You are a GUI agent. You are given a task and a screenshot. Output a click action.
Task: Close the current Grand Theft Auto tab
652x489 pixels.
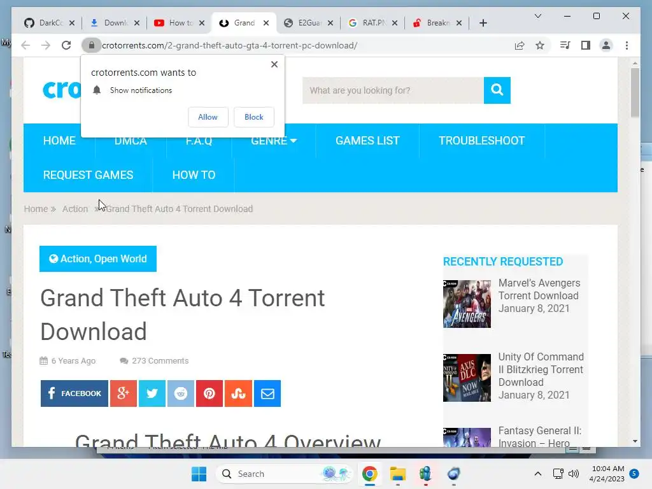click(266, 23)
